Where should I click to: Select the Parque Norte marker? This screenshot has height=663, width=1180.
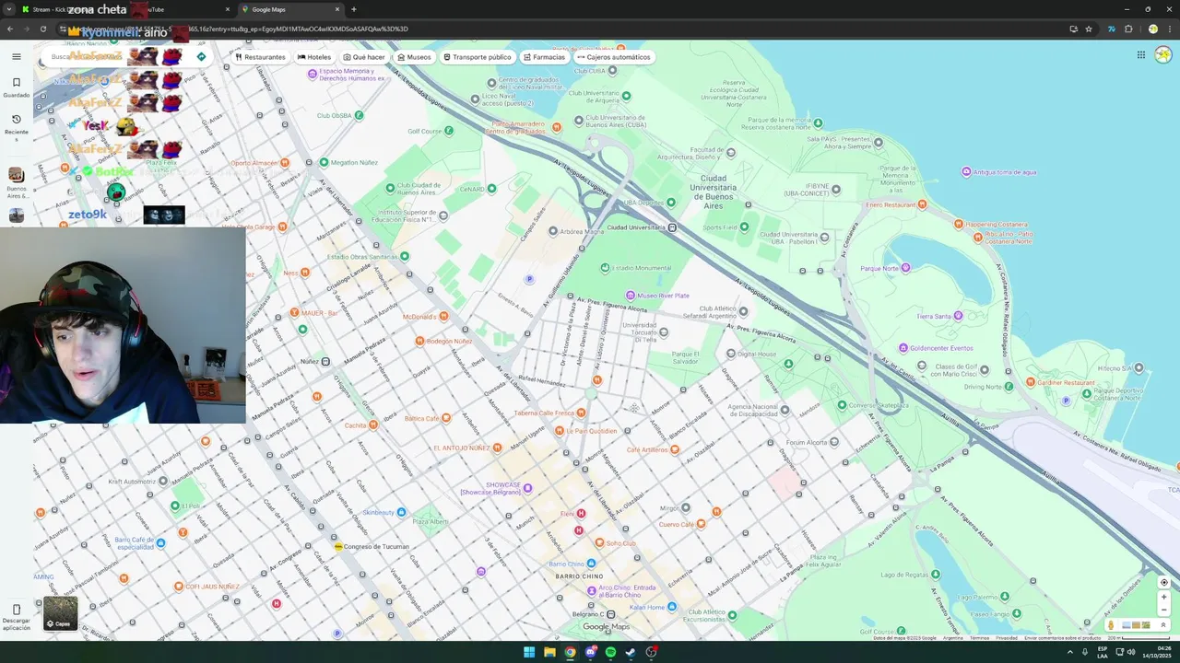tap(905, 268)
